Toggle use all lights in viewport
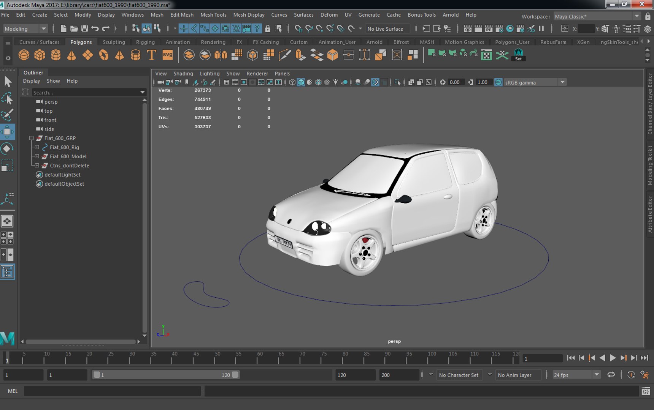 pos(336,82)
